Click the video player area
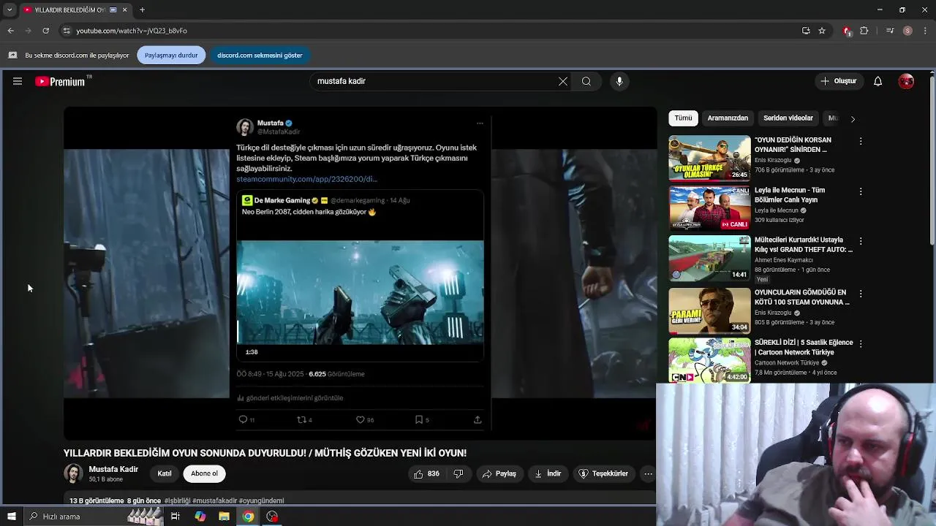Image resolution: width=936 pixels, height=526 pixels. [x=360, y=273]
